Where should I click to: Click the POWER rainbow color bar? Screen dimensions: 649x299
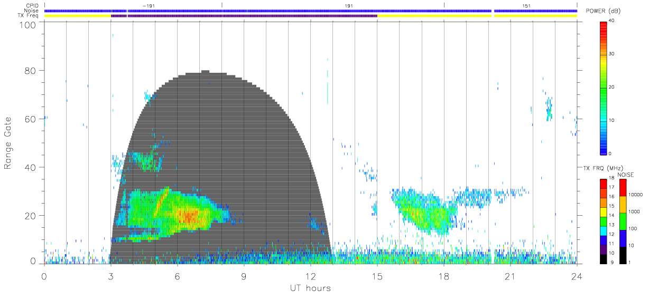pos(604,88)
